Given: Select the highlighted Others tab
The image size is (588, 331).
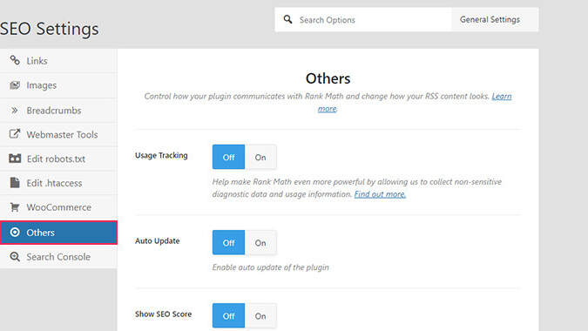Looking at the screenshot, I should (58, 233).
